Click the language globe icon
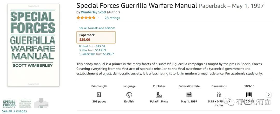The width and height of the screenshot is (280, 114). pyautogui.click(x=129, y=95)
